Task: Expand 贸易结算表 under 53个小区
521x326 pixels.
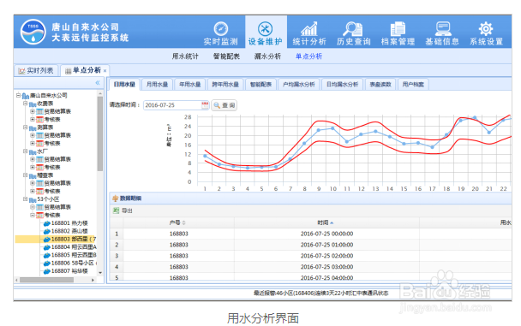Action: click(x=33, y=207)
